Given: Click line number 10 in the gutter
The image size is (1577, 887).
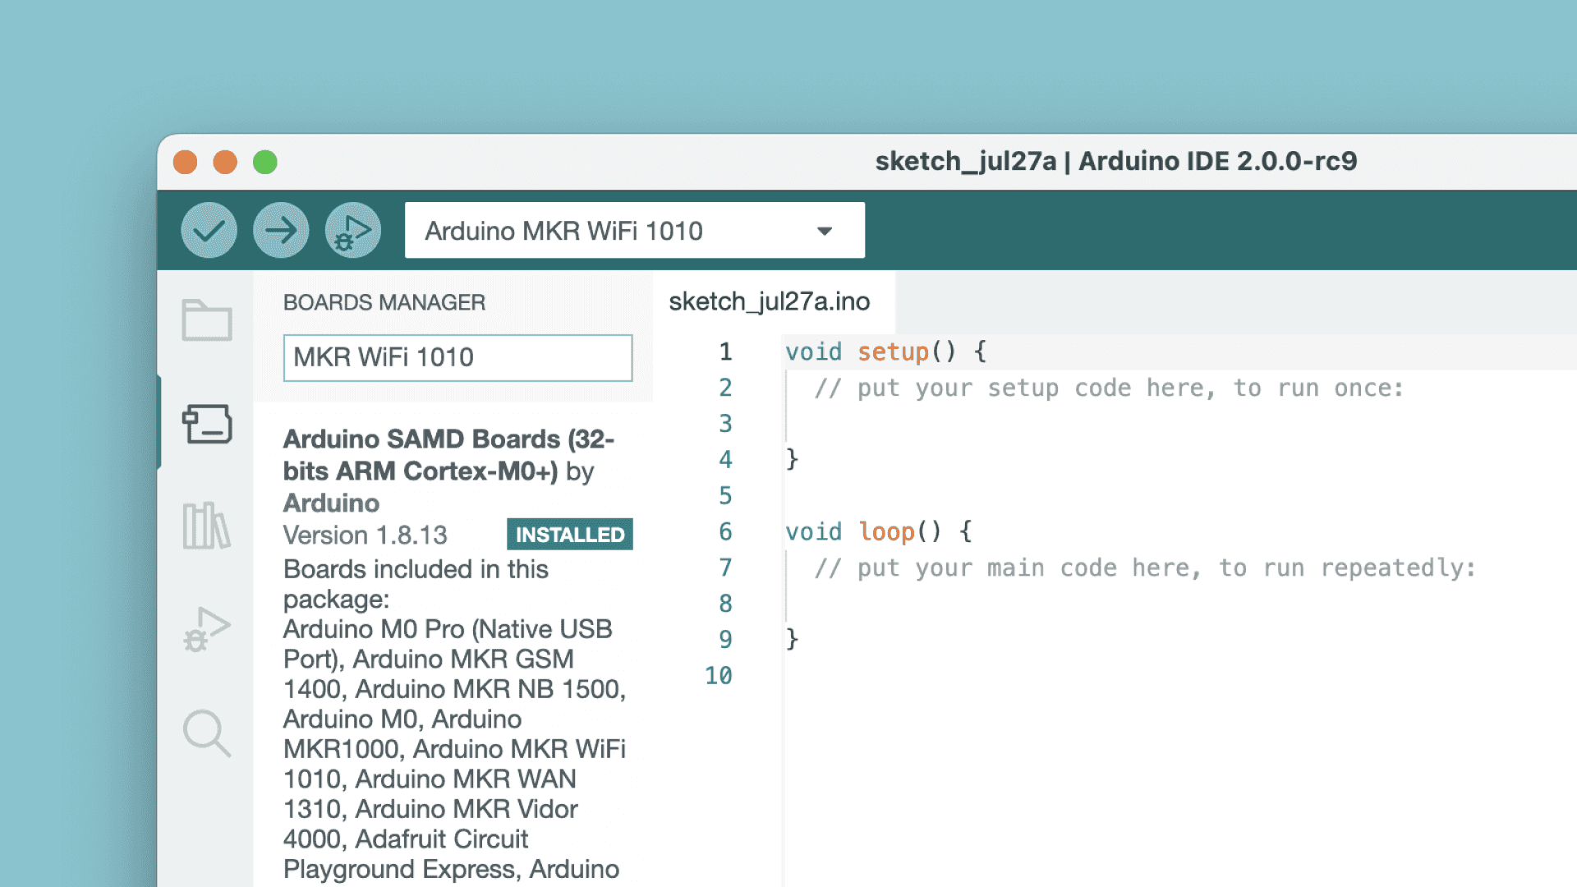Looking at the screenshot, I should (719, 675).
